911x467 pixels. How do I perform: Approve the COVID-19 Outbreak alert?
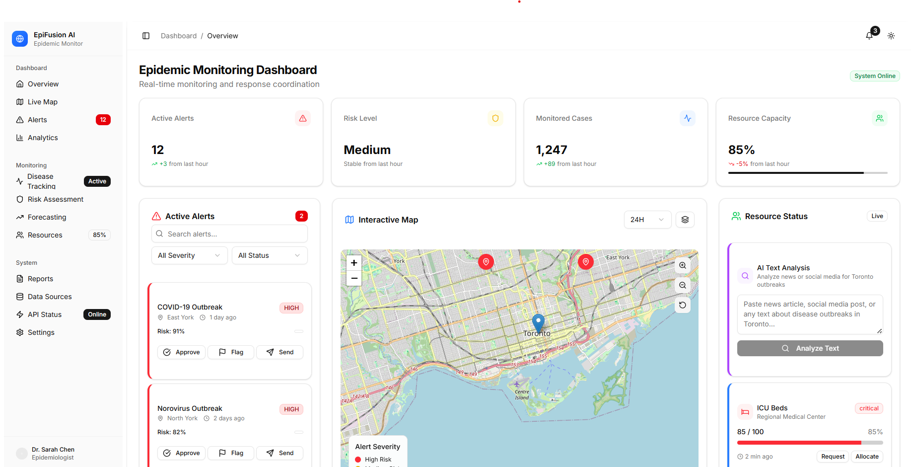[x=181, y=352]
